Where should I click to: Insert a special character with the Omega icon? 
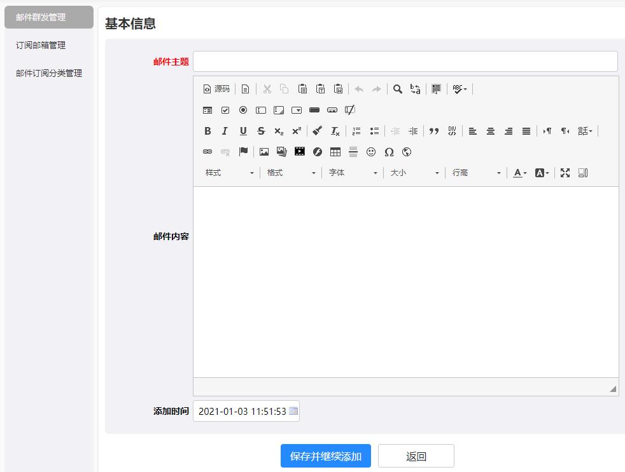coord(389,152)
